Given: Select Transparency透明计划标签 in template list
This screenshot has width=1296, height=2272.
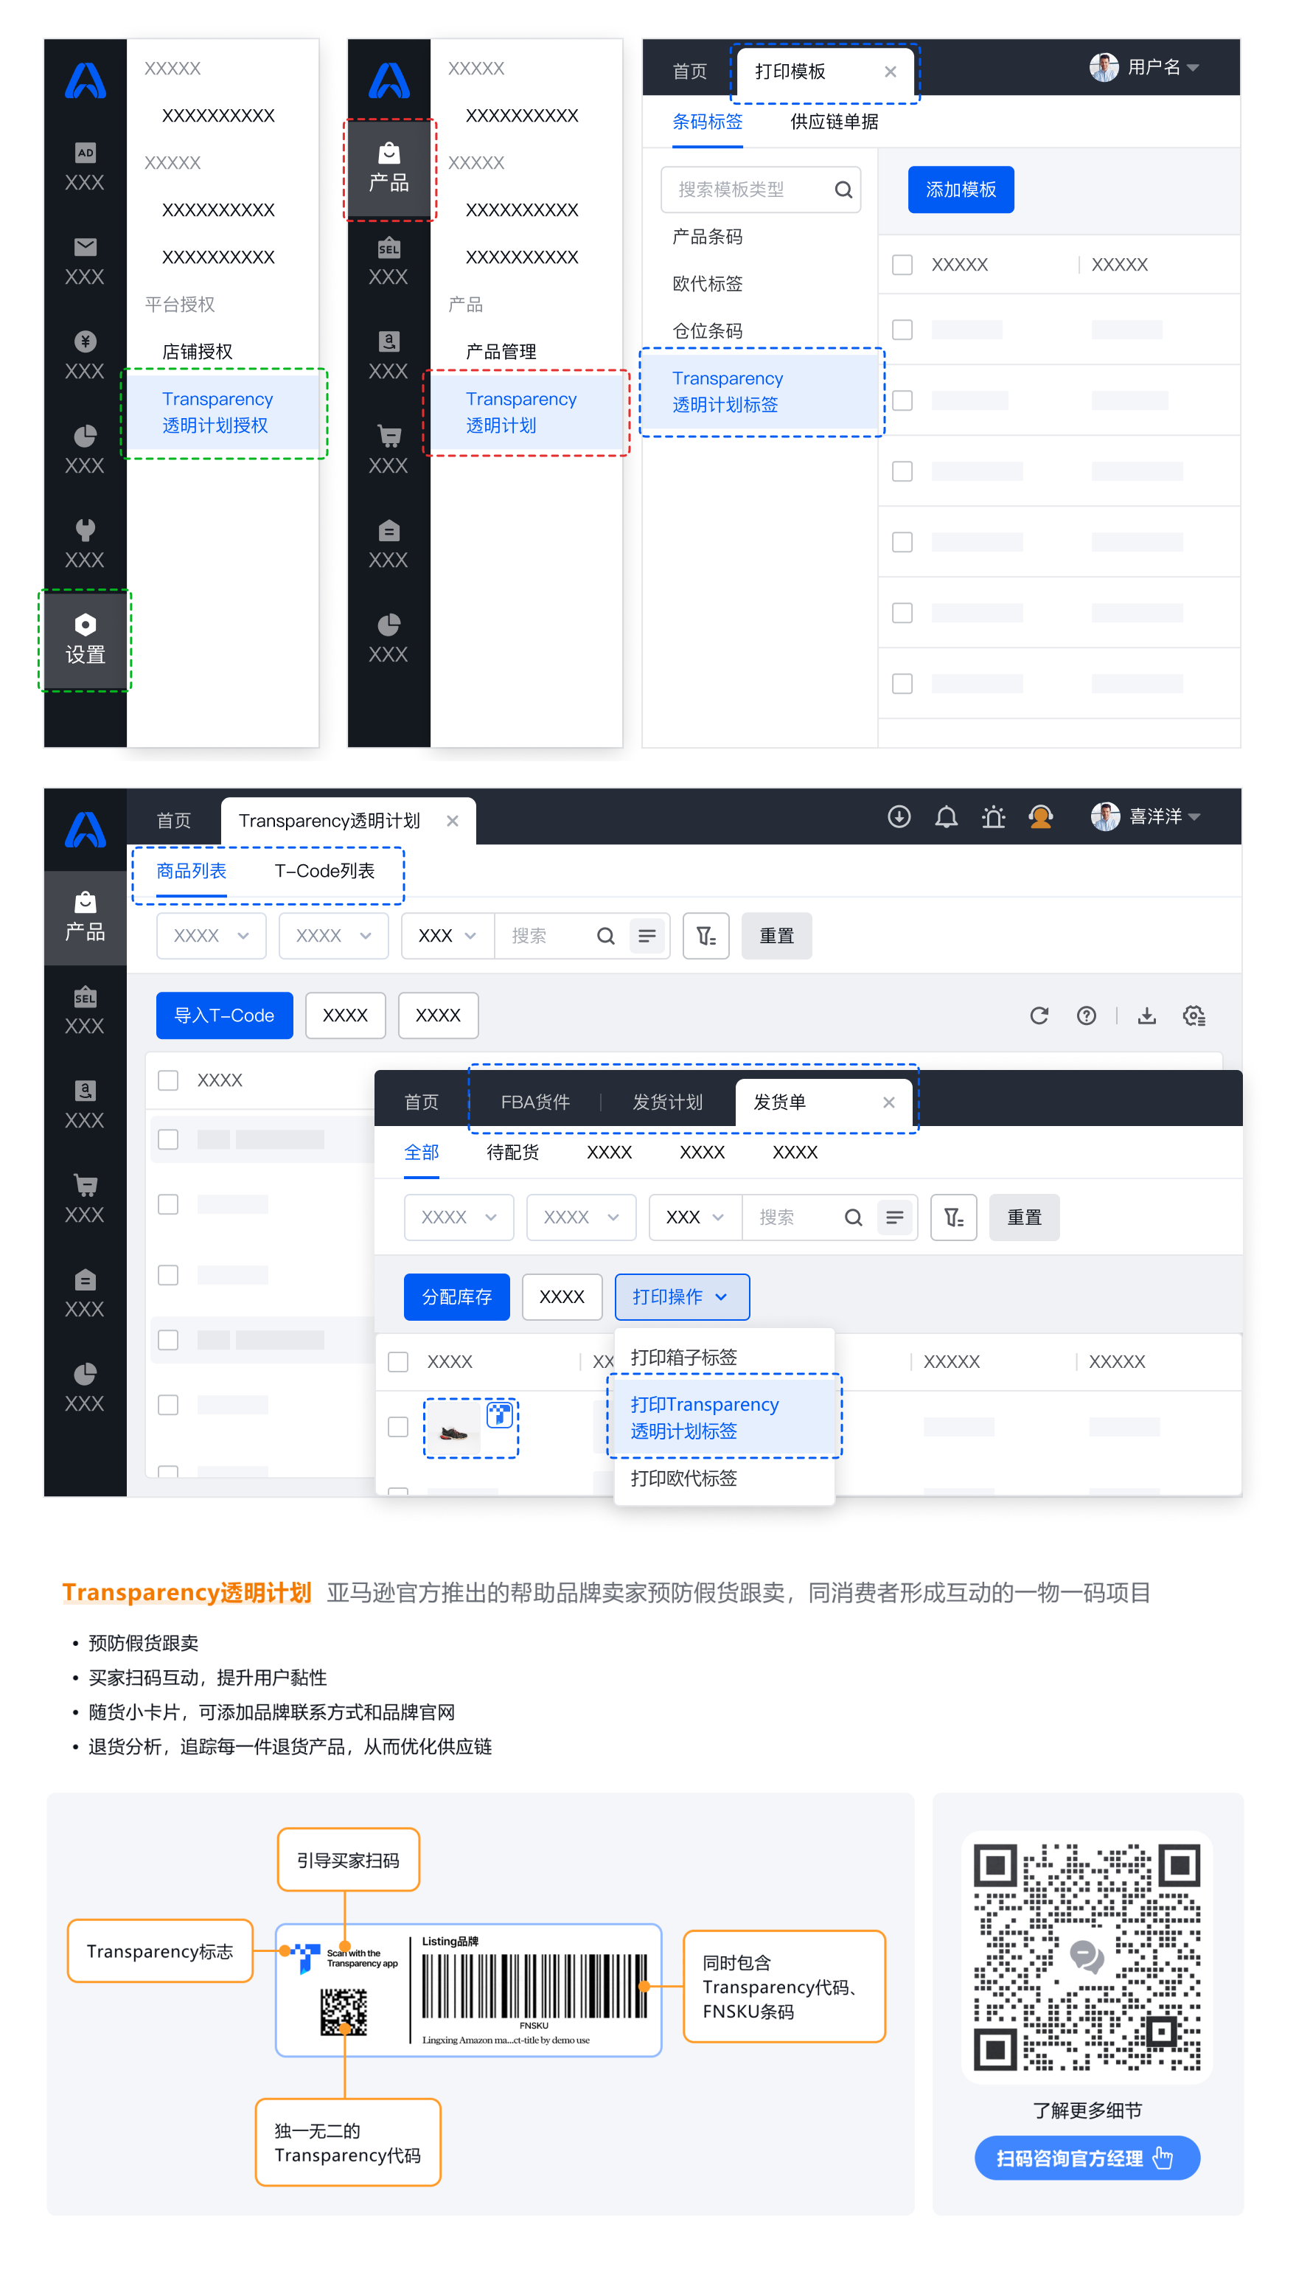Looking at the screenshot, I should (x=761, y=392).
